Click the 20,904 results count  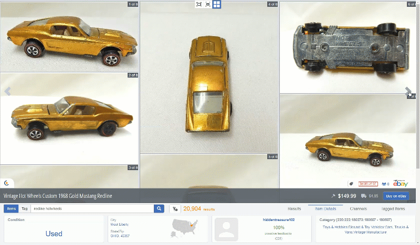(x=192, y=209)
